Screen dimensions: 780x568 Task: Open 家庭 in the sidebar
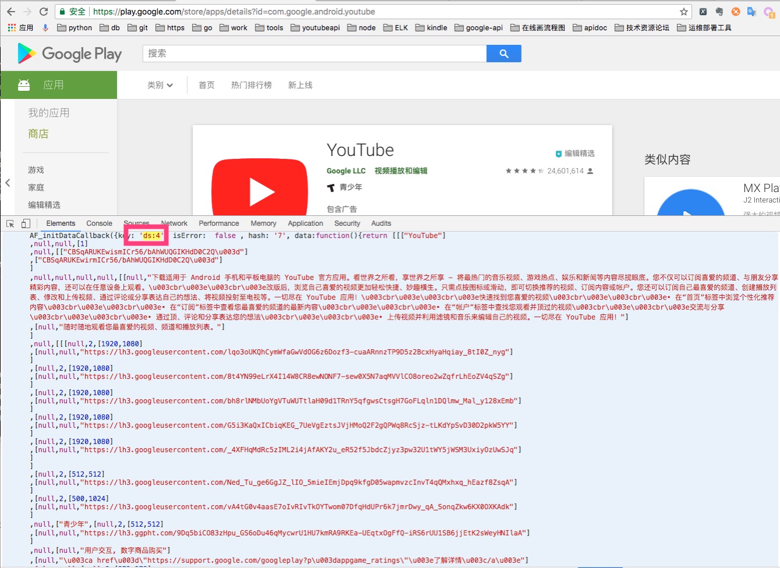tap(36, 187)
